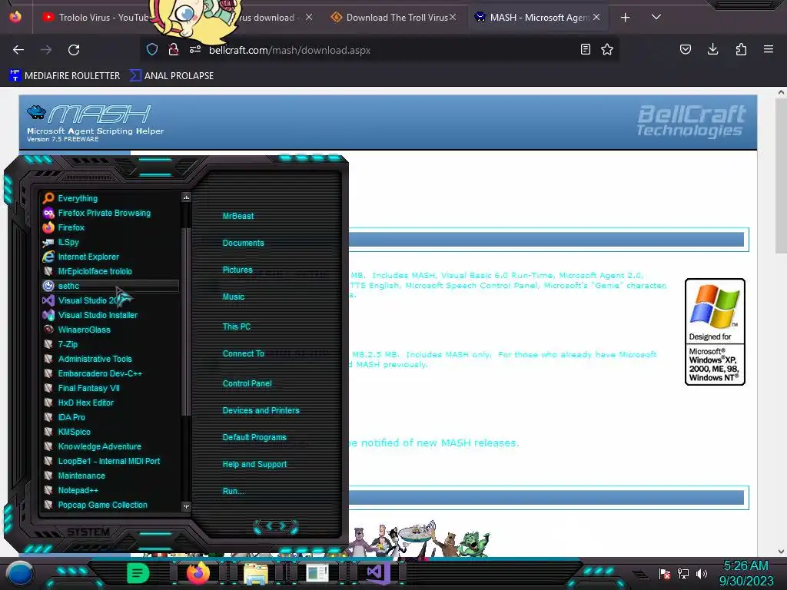Click the volume speaker tray icon
Image resolution: width=787 pixels, height=590 pixels.
702,573
